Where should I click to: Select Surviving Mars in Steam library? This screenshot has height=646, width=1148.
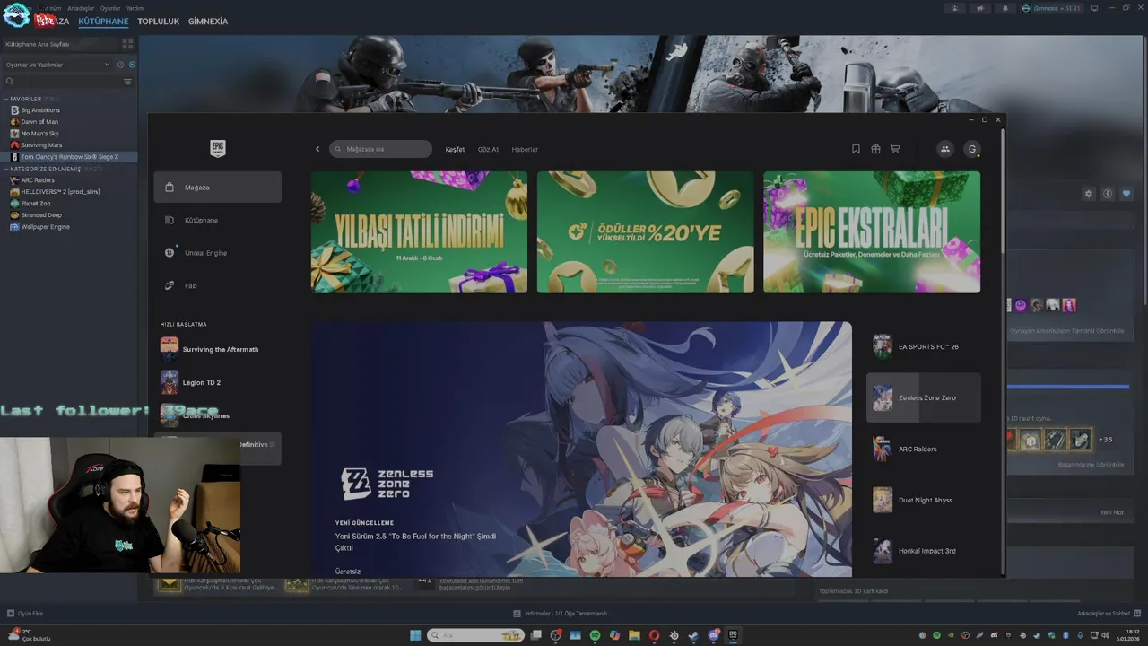point(41,145)
